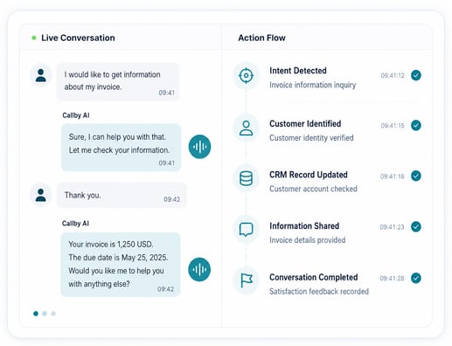Click the checkmark for CRM Record Updated
Viewport: 452px width, 346px height.
(x=416, y=176)
